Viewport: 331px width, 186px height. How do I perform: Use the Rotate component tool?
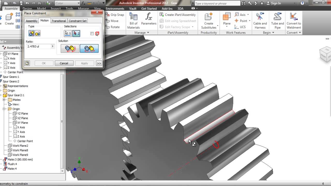tap(113, 27)
